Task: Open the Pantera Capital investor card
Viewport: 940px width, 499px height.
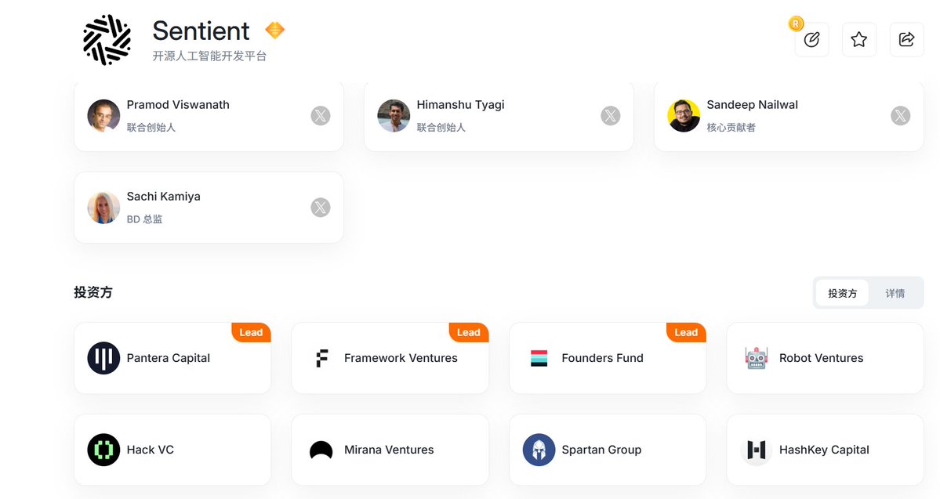Action: coord(172,358)
